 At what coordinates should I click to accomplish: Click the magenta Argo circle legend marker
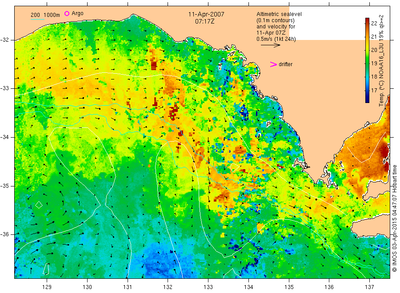[x=67, y=13]
